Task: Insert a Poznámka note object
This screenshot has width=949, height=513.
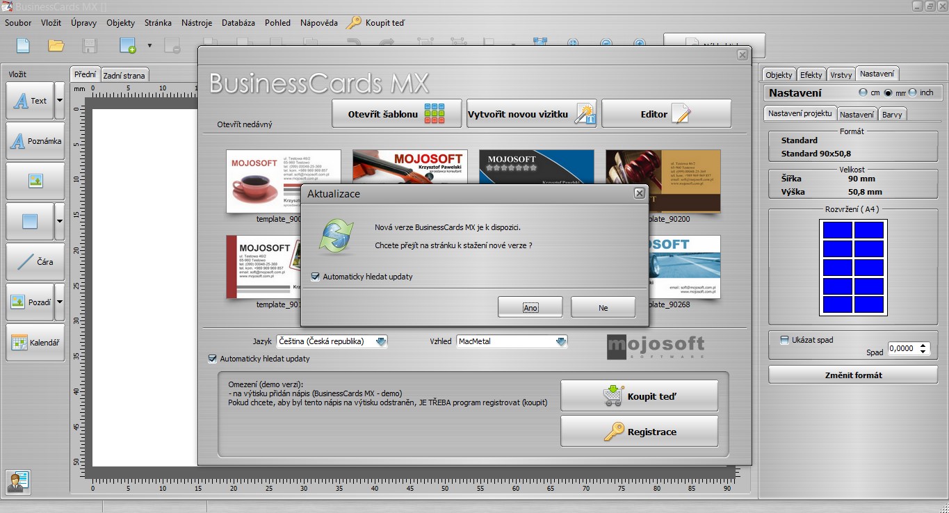Action: 35,141
